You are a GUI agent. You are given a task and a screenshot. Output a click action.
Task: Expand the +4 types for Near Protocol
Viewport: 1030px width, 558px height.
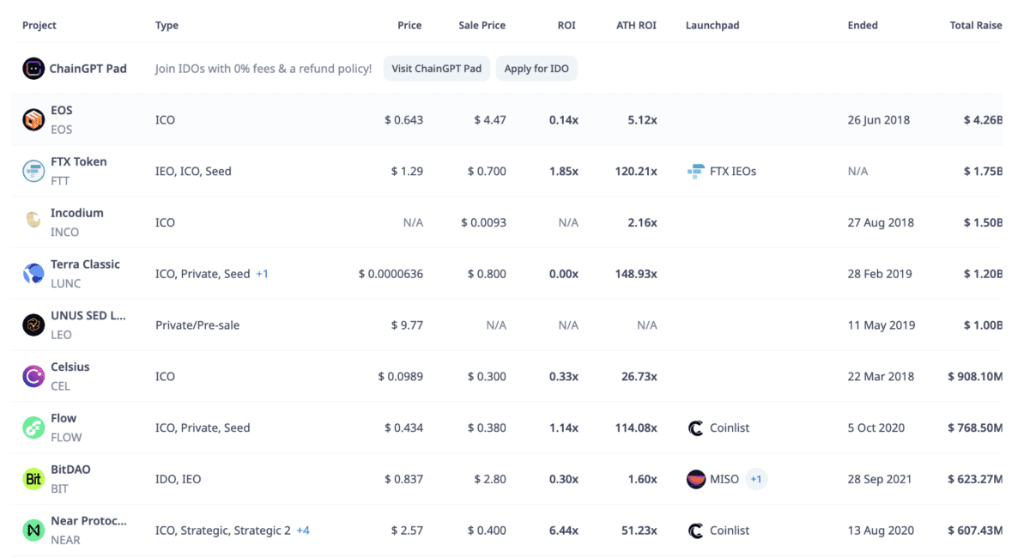pos(303,531)
